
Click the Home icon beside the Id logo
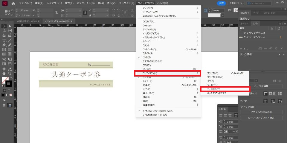[13, 3]
